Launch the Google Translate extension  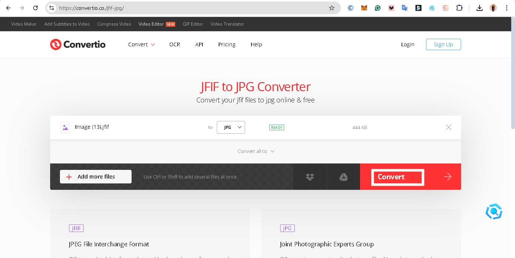(x=405, y=8)
